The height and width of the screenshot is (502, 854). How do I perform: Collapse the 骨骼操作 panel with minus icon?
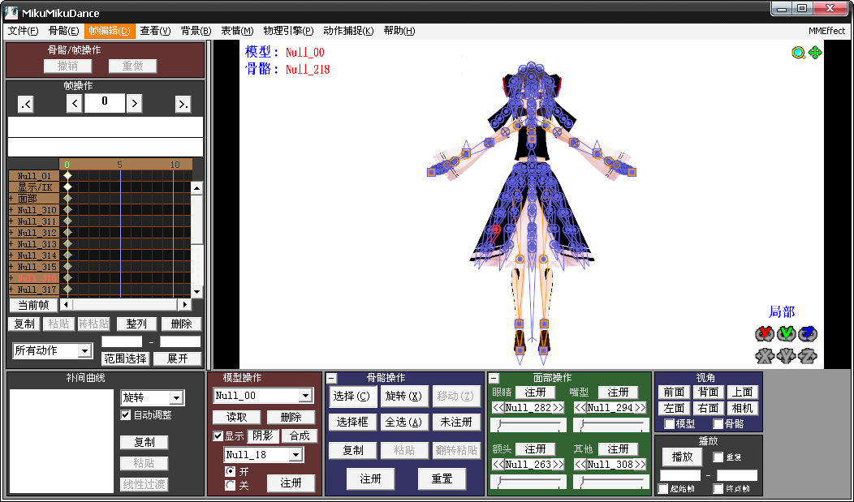coord(332,378)
